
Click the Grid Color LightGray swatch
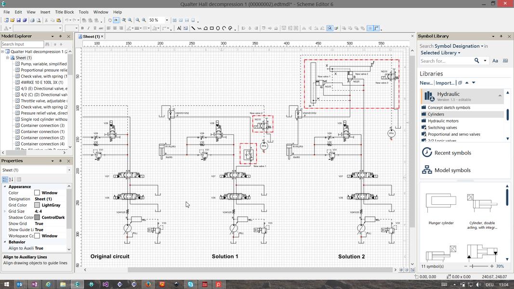tap(37, 205)
